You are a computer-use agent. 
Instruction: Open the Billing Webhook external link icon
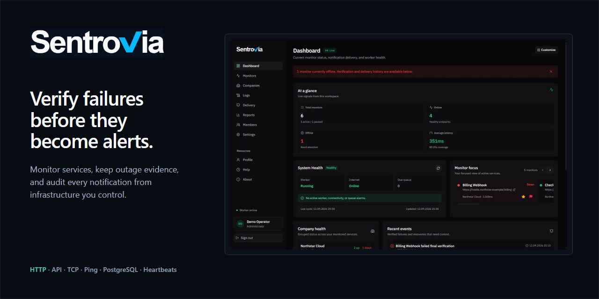click(514, 190)
